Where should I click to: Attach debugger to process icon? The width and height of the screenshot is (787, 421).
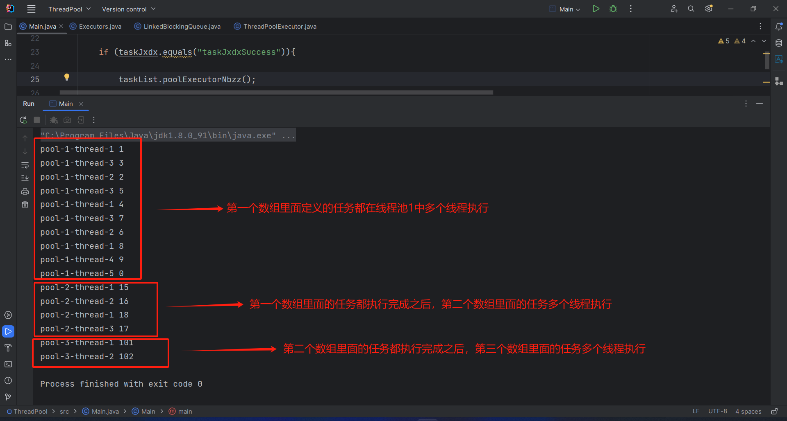pyautogui.click(x=53, y=120)
